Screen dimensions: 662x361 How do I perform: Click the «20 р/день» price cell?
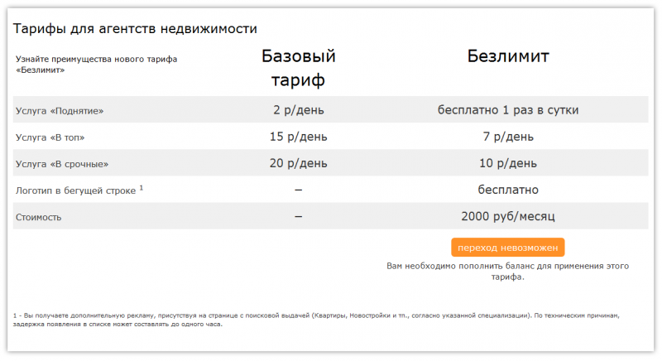[x=298, y=163]
